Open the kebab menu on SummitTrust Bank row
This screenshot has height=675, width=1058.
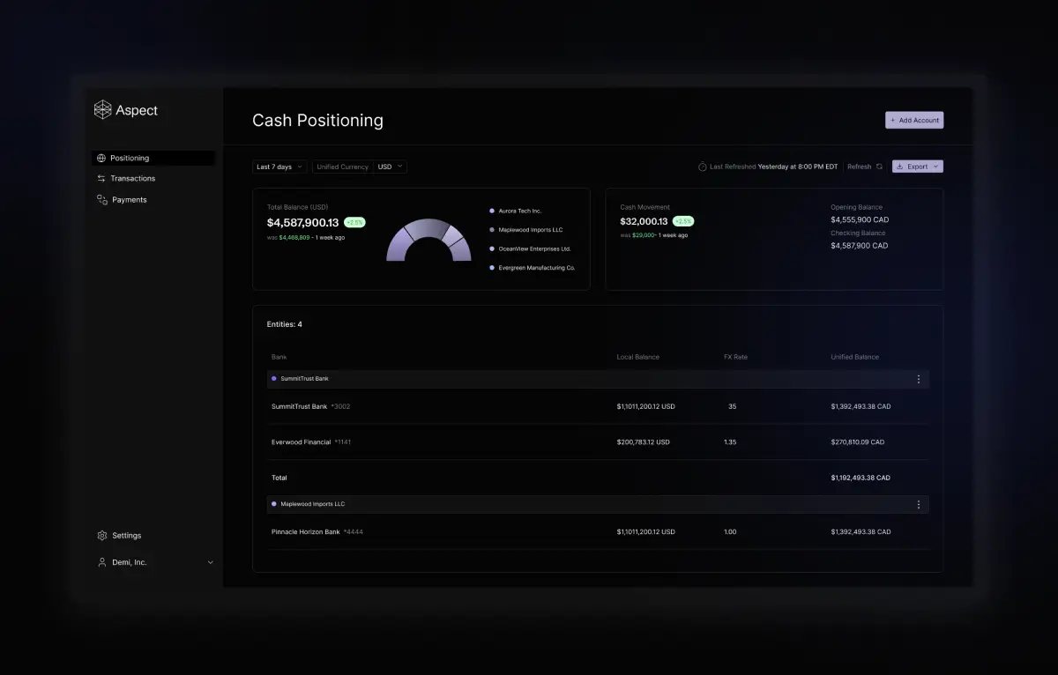pos(919,379)
